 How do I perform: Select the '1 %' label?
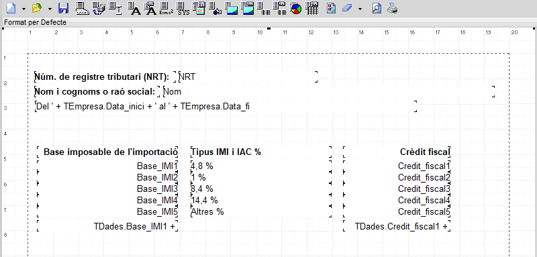[x=261, y=177]
